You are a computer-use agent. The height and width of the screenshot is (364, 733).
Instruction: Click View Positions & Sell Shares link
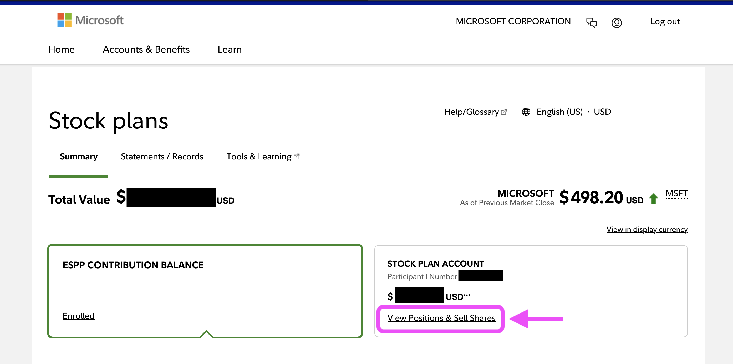coord(441,318)
